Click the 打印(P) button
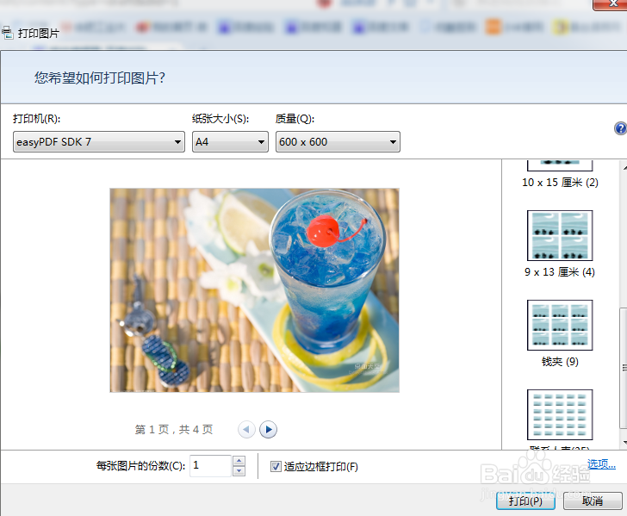This screenshot has height=516, width=627. click(525, 500)
